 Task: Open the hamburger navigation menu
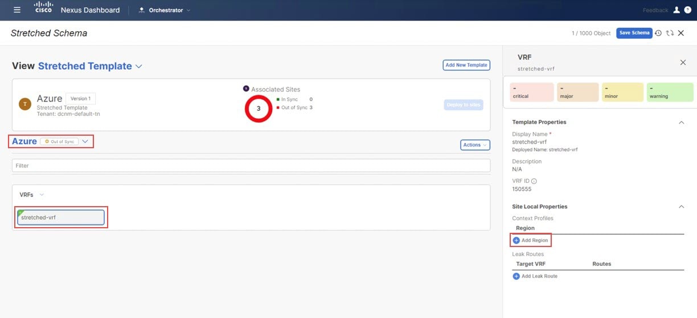coord(17,10)
